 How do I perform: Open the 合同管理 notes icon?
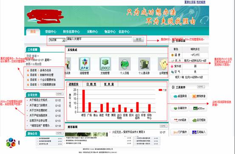pyautogui.click(x=163, y=64)
